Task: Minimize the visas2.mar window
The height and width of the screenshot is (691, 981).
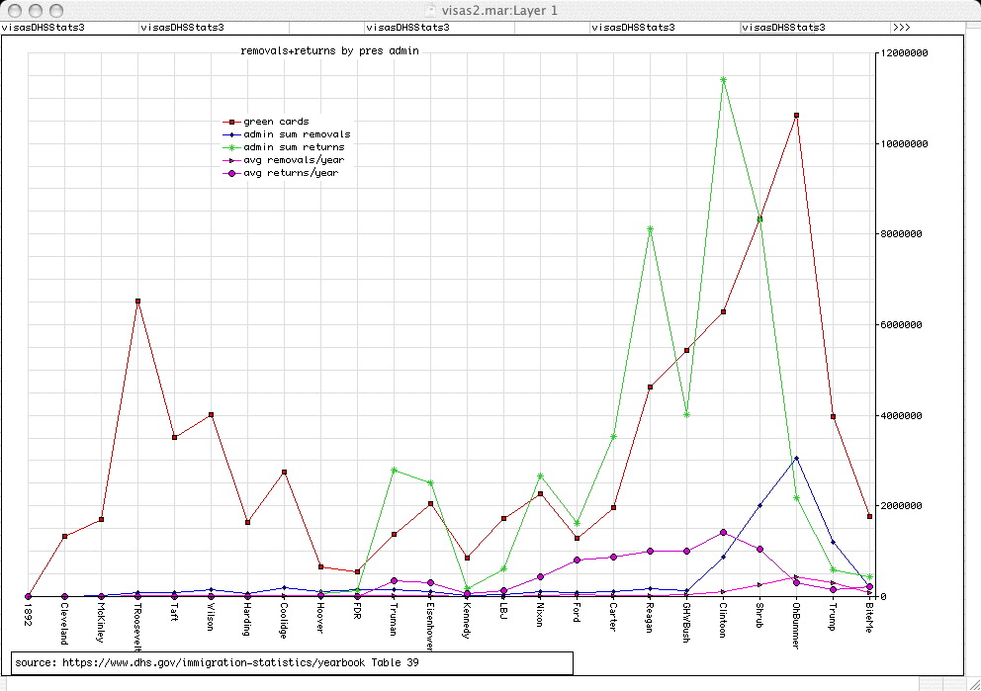Action: click(36, 9)
